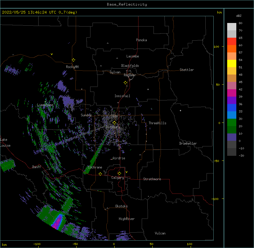Click the yellow diamond marker above Calgary label
This screenshot has height=248, width=254.
pyautogui.click(x=119, y=173)
